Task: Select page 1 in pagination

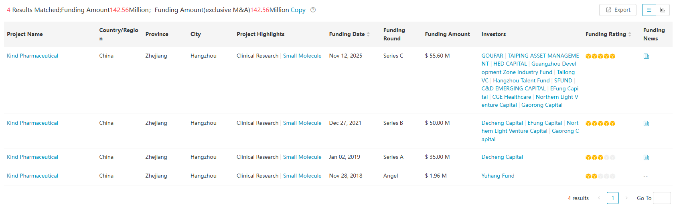Action: (613, 198)
